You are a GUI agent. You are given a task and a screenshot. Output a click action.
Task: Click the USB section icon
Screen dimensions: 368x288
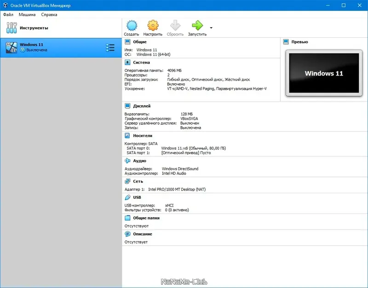(x=127, y=197)
